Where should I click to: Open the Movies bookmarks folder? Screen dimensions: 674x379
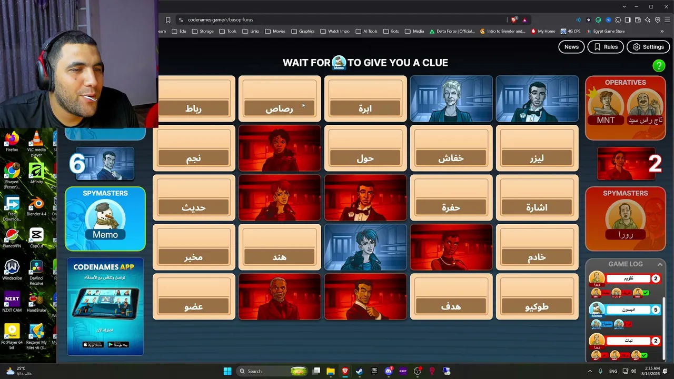point(275,31)
